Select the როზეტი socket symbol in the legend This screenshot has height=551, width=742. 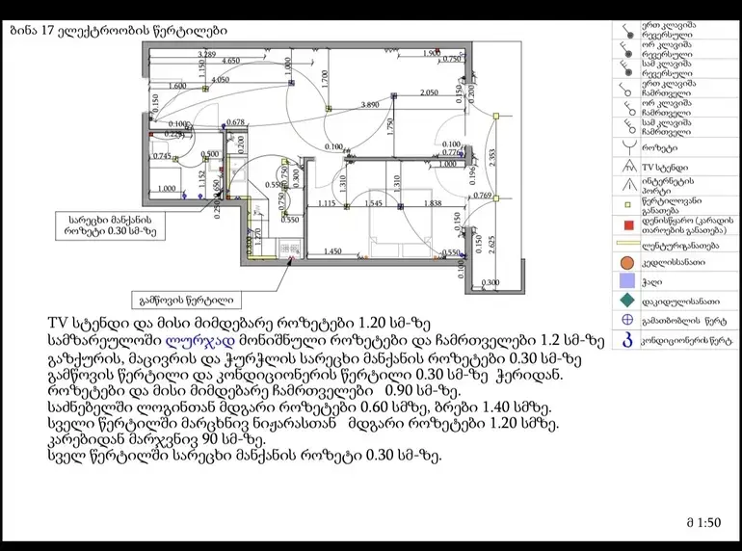tap(629, 147)
